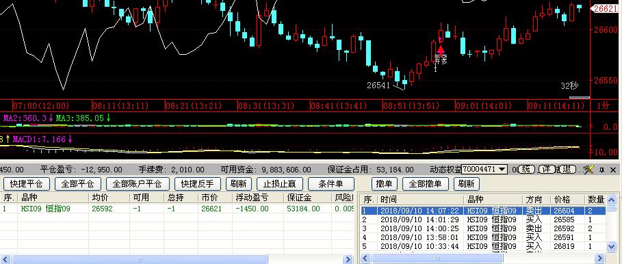Select order row 13:58:01 买入 26591

[x=483, y=237]
